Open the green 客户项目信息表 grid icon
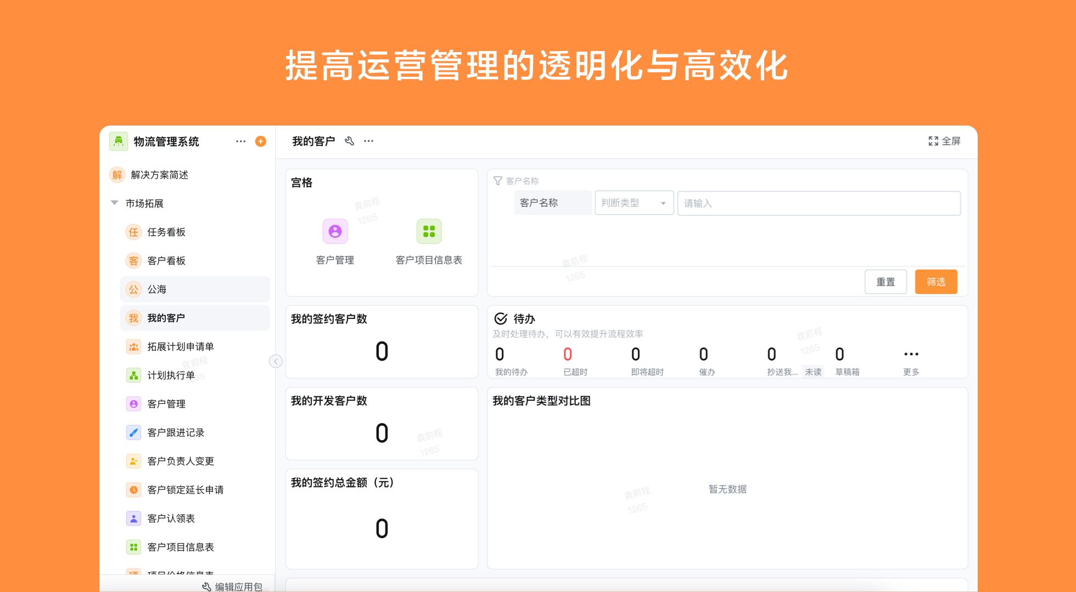 (429, 231)
